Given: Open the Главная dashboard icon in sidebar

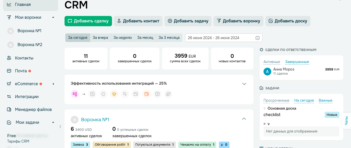Looking at the screenshot, I should pos(9,4).
